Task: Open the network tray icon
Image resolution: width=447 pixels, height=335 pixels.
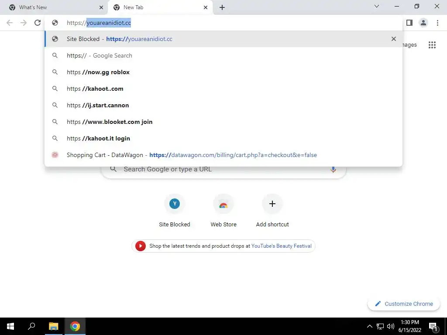Action: tap(380, 326)
